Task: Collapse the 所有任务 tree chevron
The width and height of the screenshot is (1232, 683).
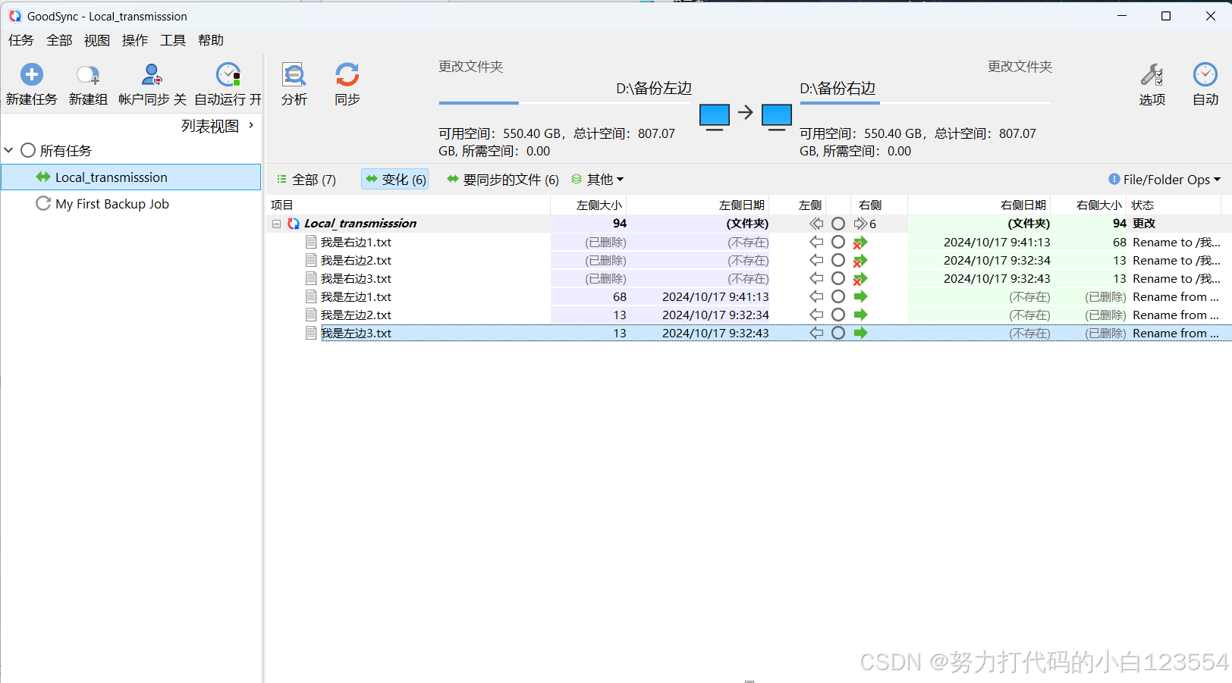Action: pos(9,150)
